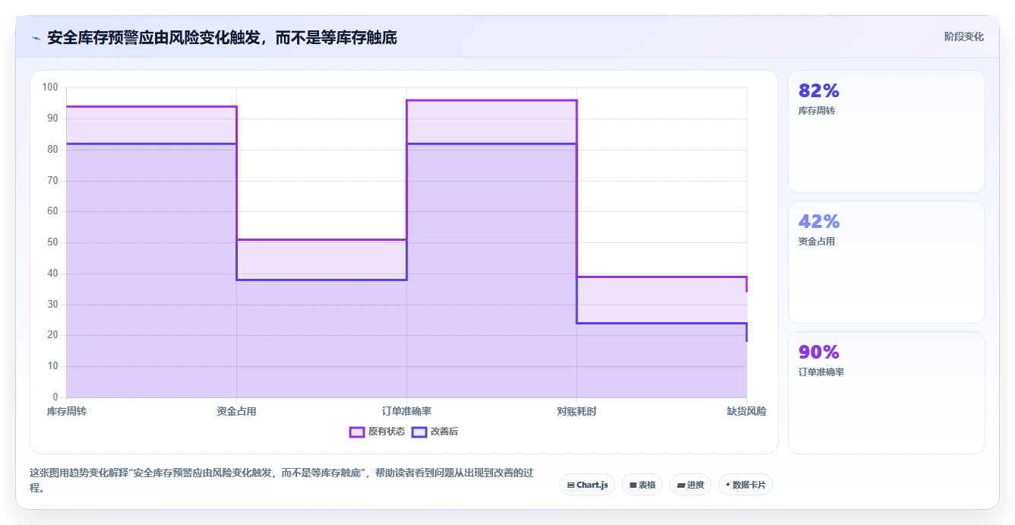Click the 数据卡片 tag button
Screen dimensions: 1015x525
(x=745, y=485)
